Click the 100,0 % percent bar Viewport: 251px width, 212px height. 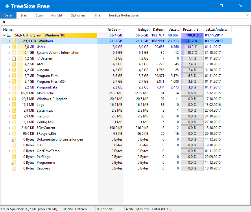(192, 35)
